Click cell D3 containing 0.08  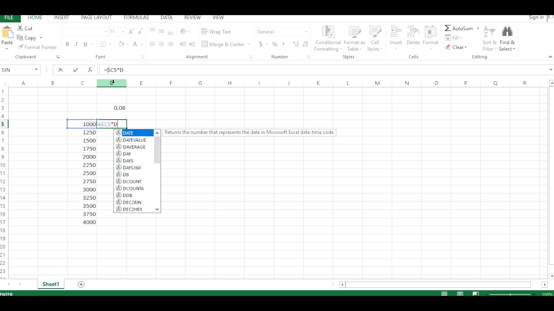click(112, 108)
